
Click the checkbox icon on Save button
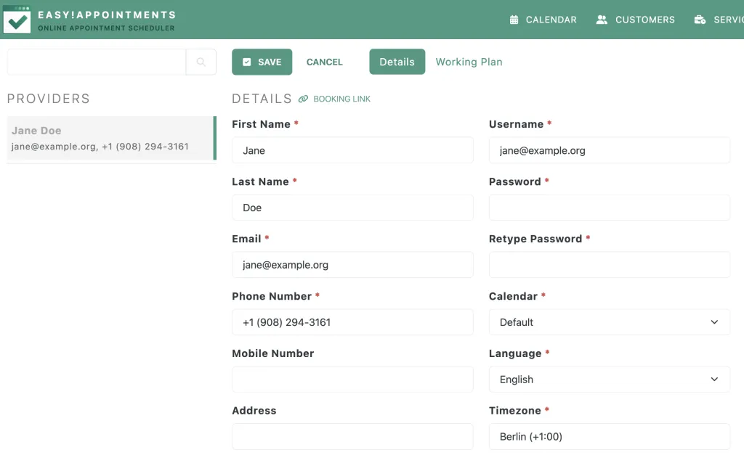click(247, 62)
